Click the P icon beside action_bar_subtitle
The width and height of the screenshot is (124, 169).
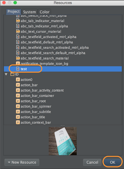(18, 112)
